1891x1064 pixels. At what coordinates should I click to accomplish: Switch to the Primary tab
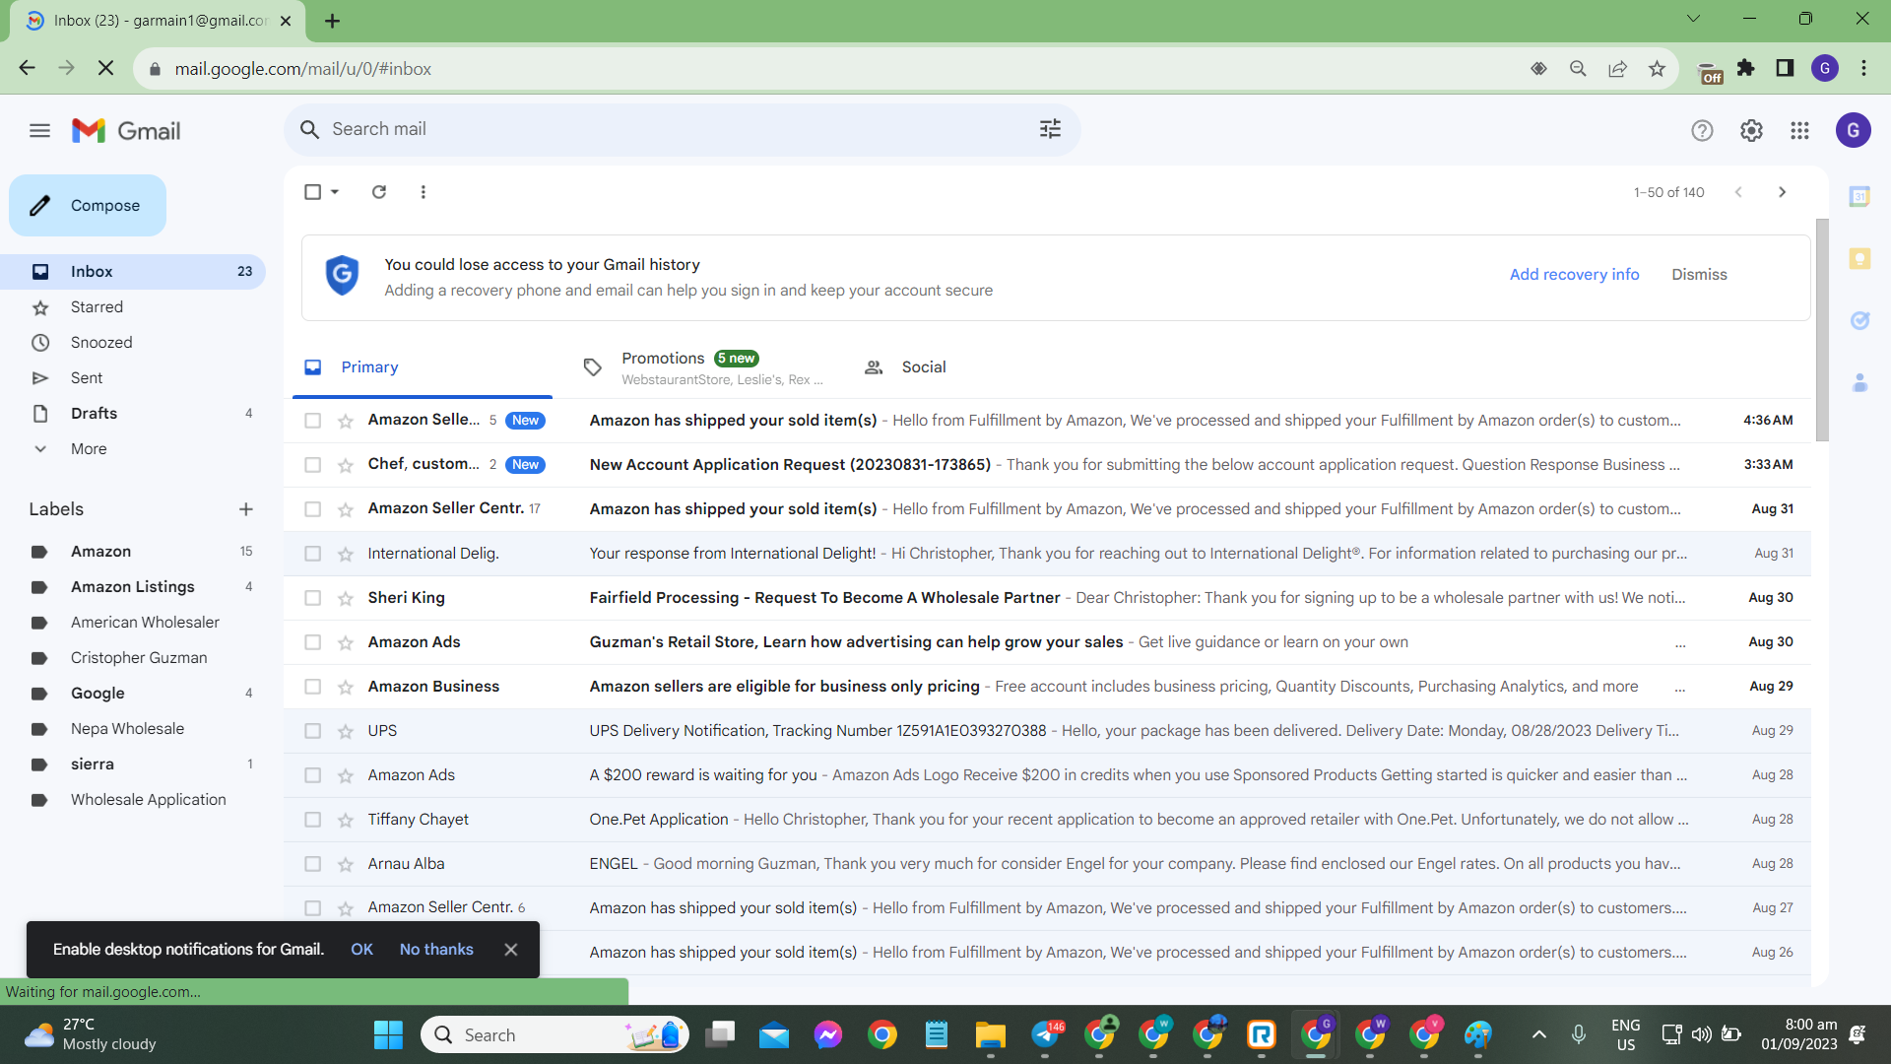coord(423,367)
